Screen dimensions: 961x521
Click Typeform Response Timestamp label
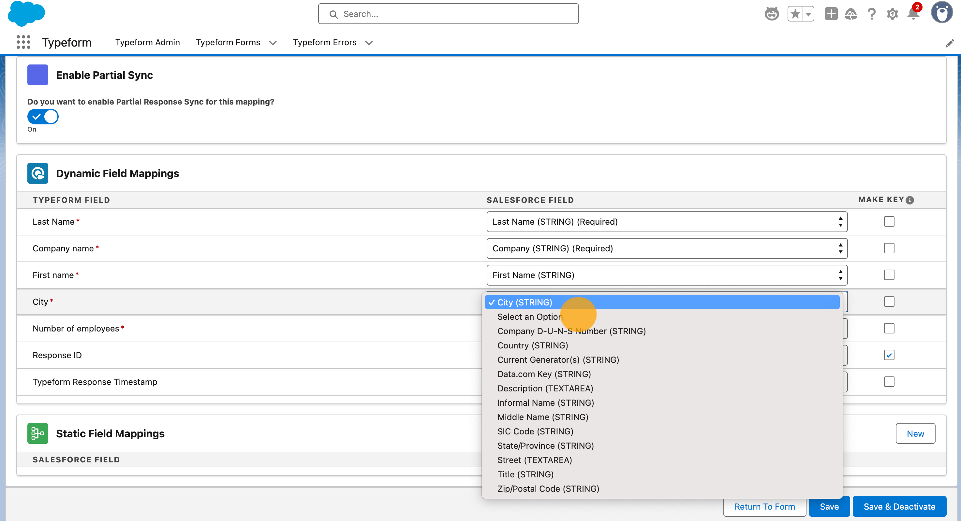point(95,382)
